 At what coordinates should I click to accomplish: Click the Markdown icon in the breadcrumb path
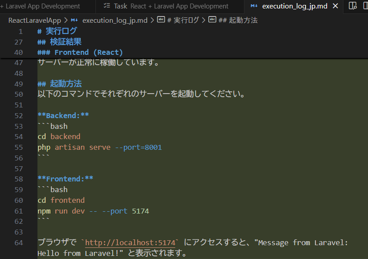tap(74, 20)
